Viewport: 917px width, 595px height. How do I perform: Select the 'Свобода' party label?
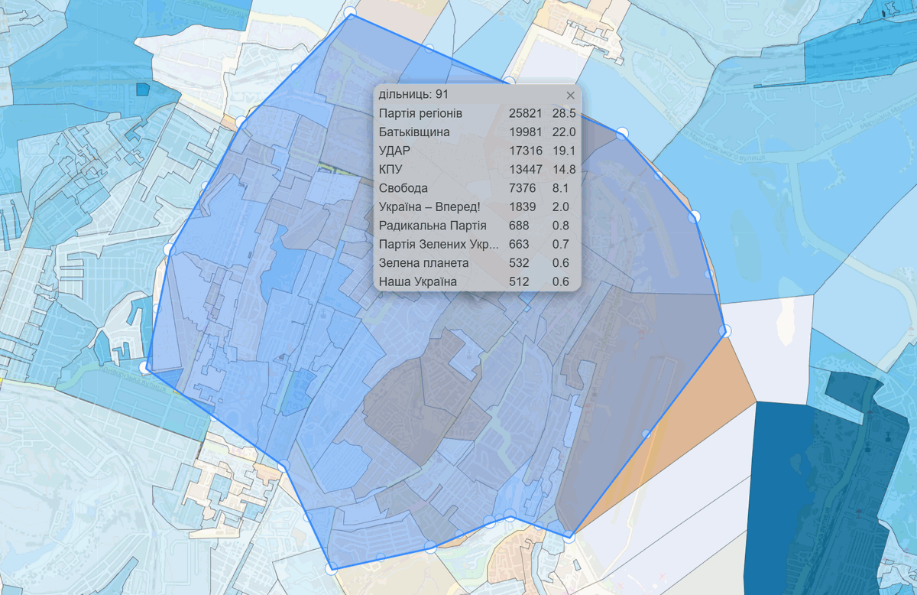pyautogui.click(x=403, y=188)
